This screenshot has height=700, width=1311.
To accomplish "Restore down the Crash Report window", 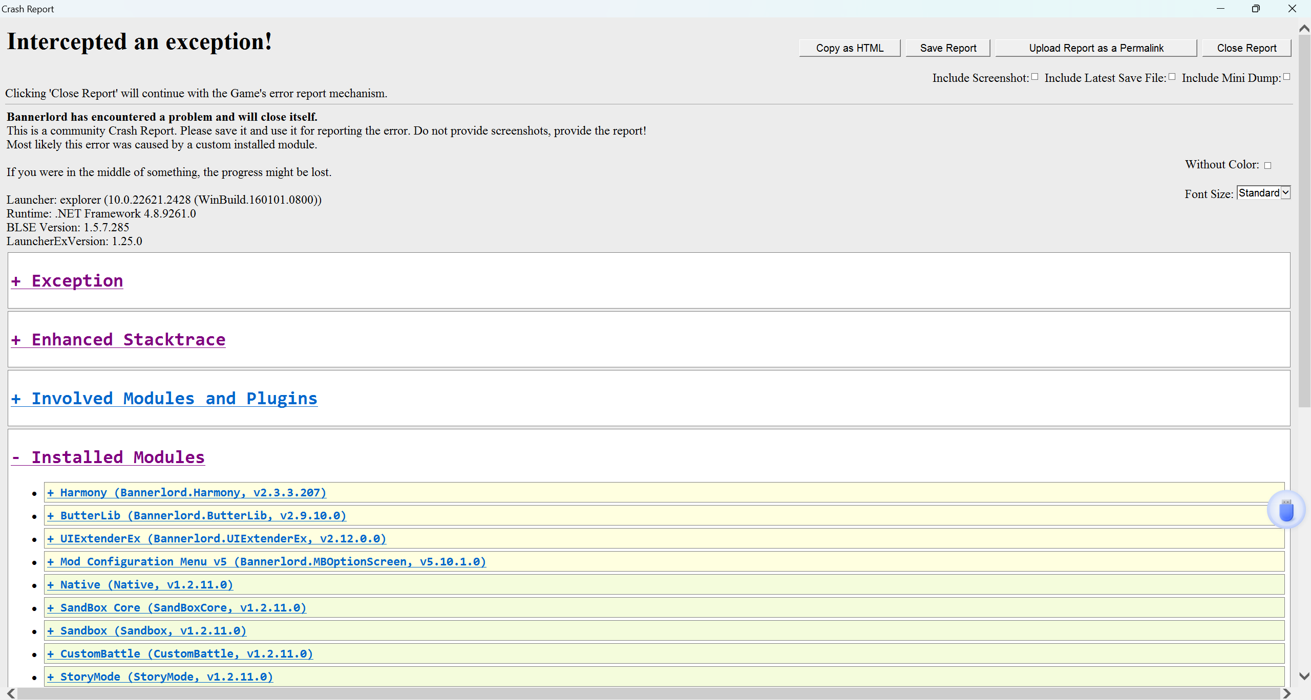I will point(1256,9).
